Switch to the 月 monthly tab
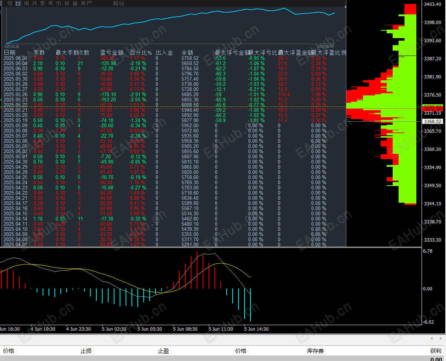 point(34,3)
